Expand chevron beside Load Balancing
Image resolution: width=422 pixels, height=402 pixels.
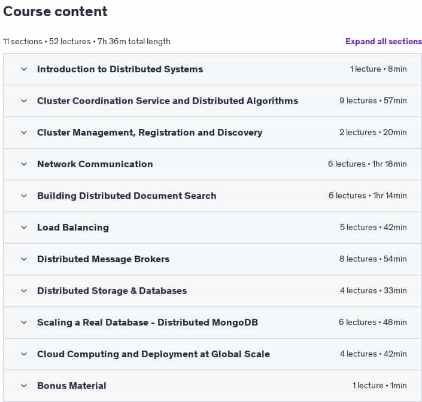[24, 228]
